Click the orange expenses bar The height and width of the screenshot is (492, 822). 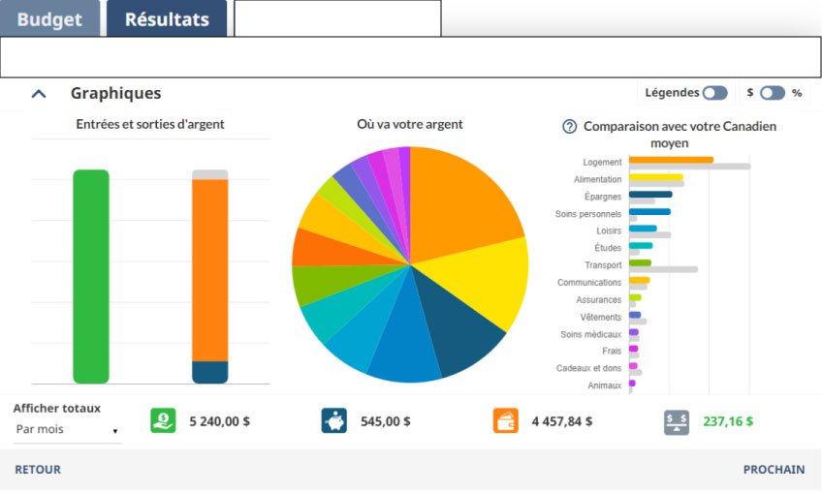(x=209, y=271)
